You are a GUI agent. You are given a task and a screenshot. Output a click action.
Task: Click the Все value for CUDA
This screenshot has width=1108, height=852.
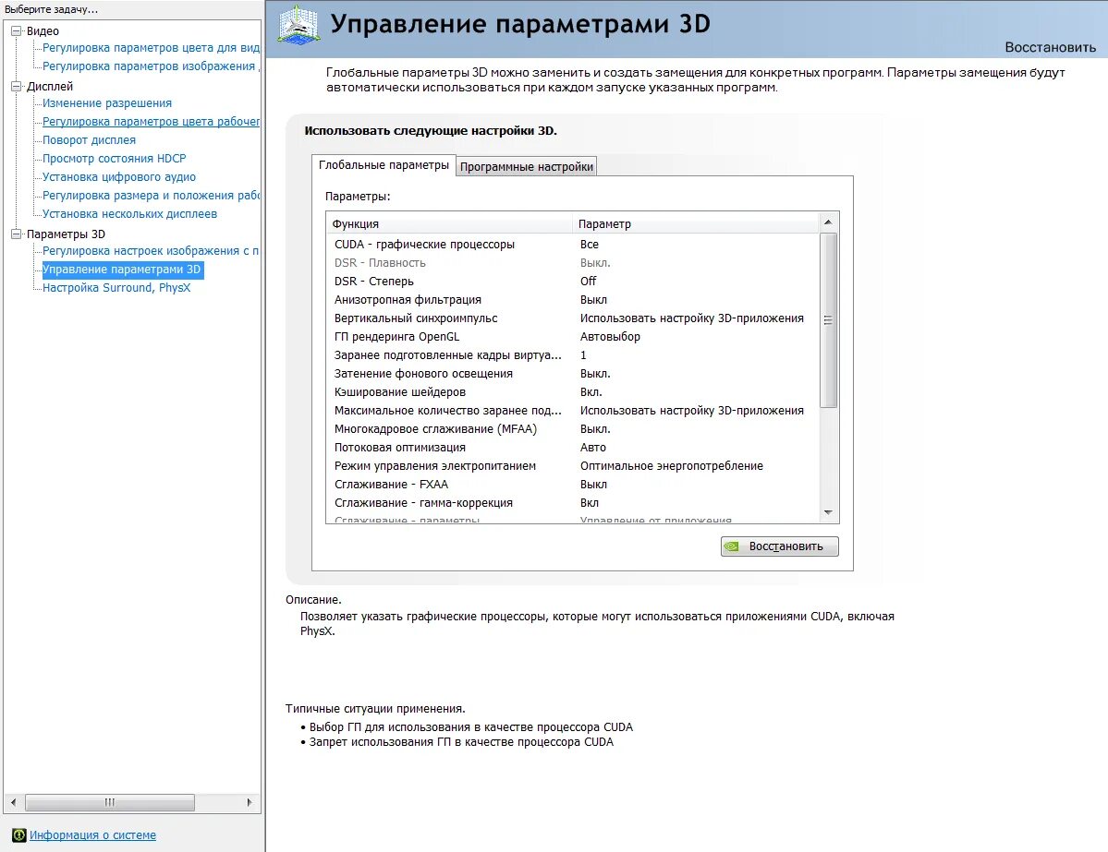point(590,245)
